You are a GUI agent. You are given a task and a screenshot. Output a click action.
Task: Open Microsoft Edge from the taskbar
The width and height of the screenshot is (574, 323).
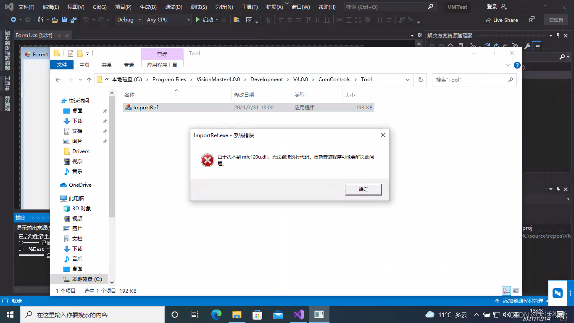click(x=216, y=315)
